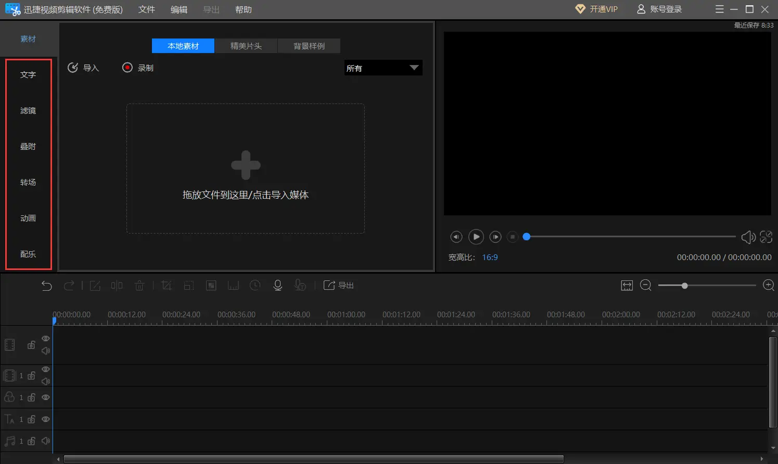Step back one frame in preview
The image size is (778, 464).
click(x=456, y=237)
